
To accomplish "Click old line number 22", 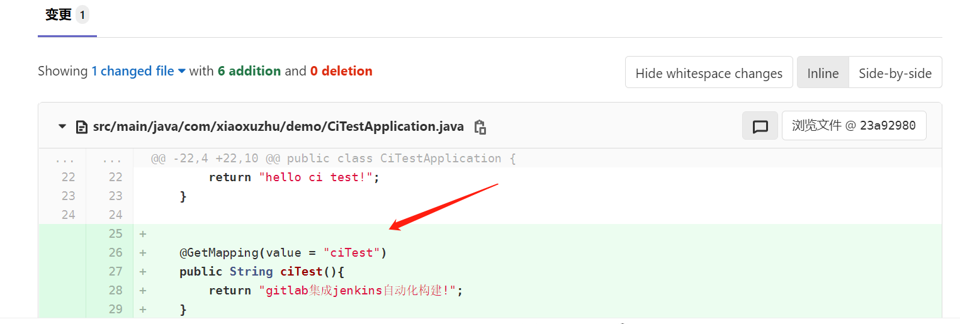I will 68,177.
